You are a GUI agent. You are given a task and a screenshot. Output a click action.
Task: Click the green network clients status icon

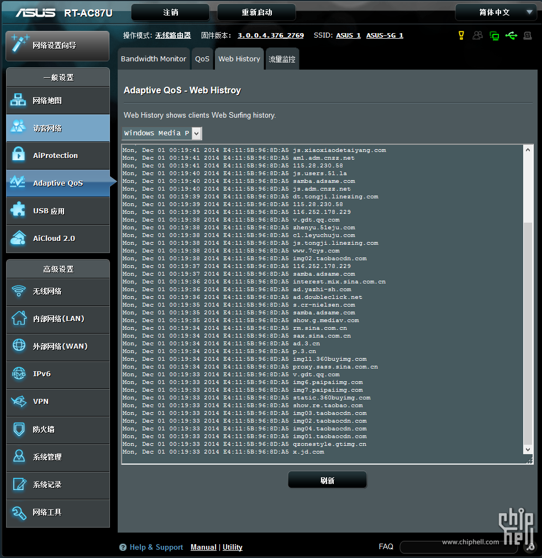tap(494, 35)
